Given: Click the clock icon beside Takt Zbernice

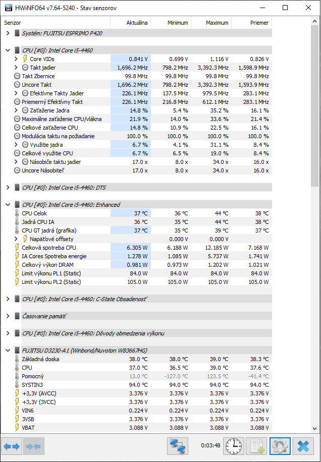Looking at the screenshot, I should click(17, 76).
